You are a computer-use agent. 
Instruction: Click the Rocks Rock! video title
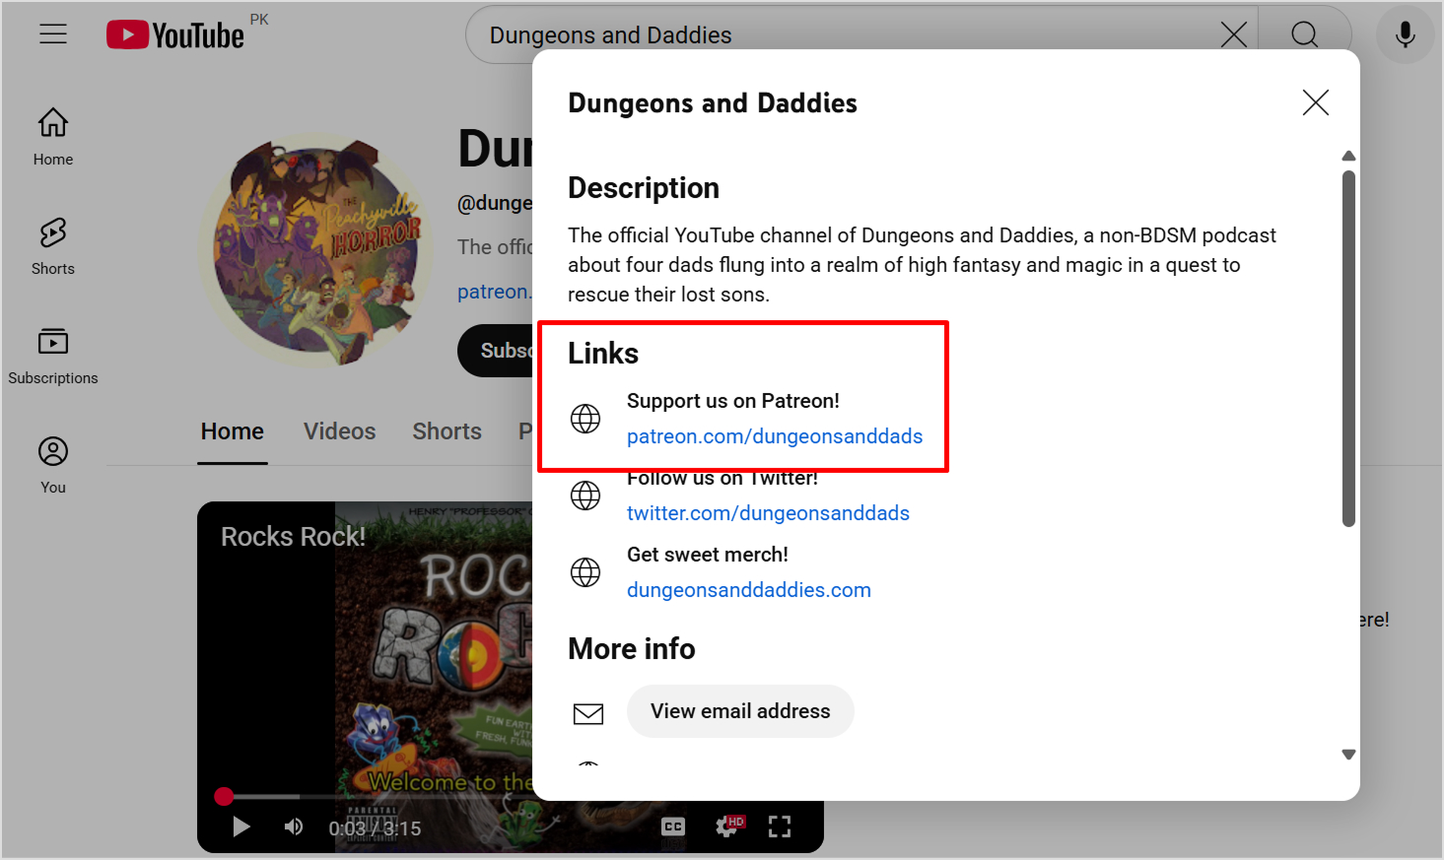(293, 537)
